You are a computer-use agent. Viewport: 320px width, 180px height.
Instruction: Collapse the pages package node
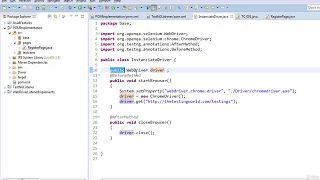click(14, 43)
